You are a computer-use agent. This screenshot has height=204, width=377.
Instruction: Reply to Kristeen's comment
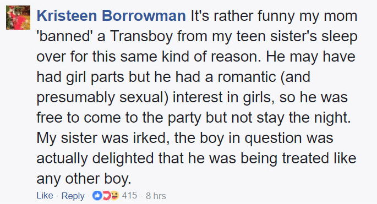coord(73,196)
